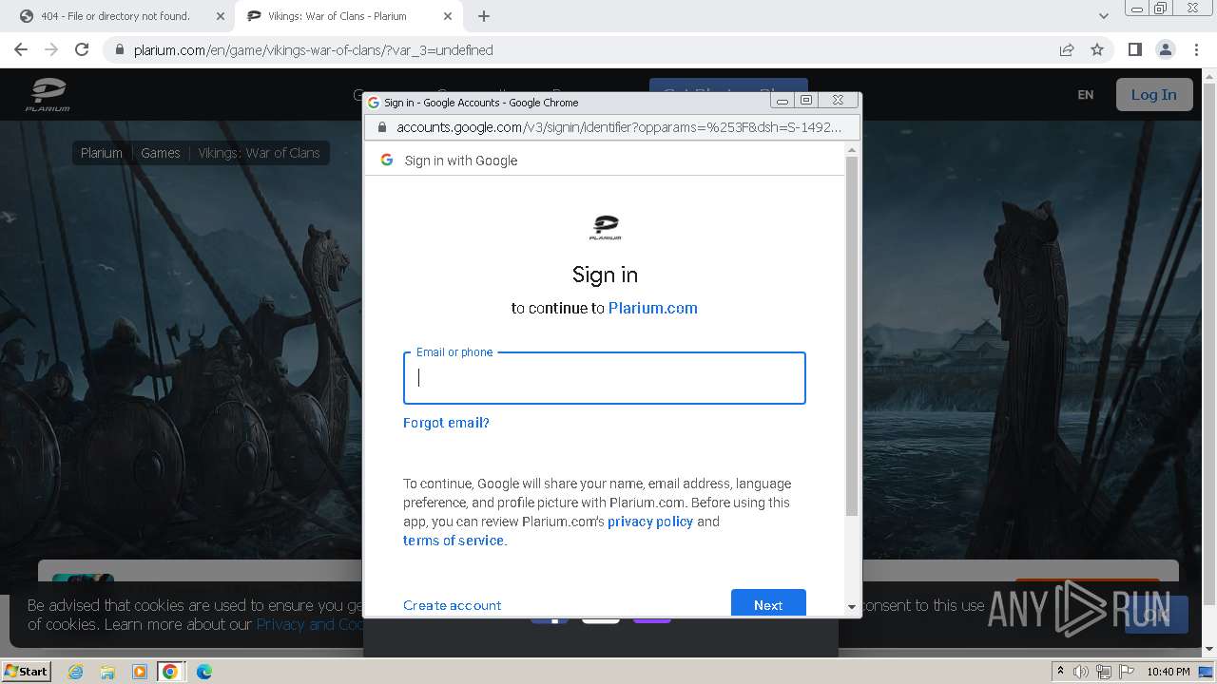Open Action Center flag icon
The height and width of the screenshot is (684, 1217).
tap(1125, 672)
